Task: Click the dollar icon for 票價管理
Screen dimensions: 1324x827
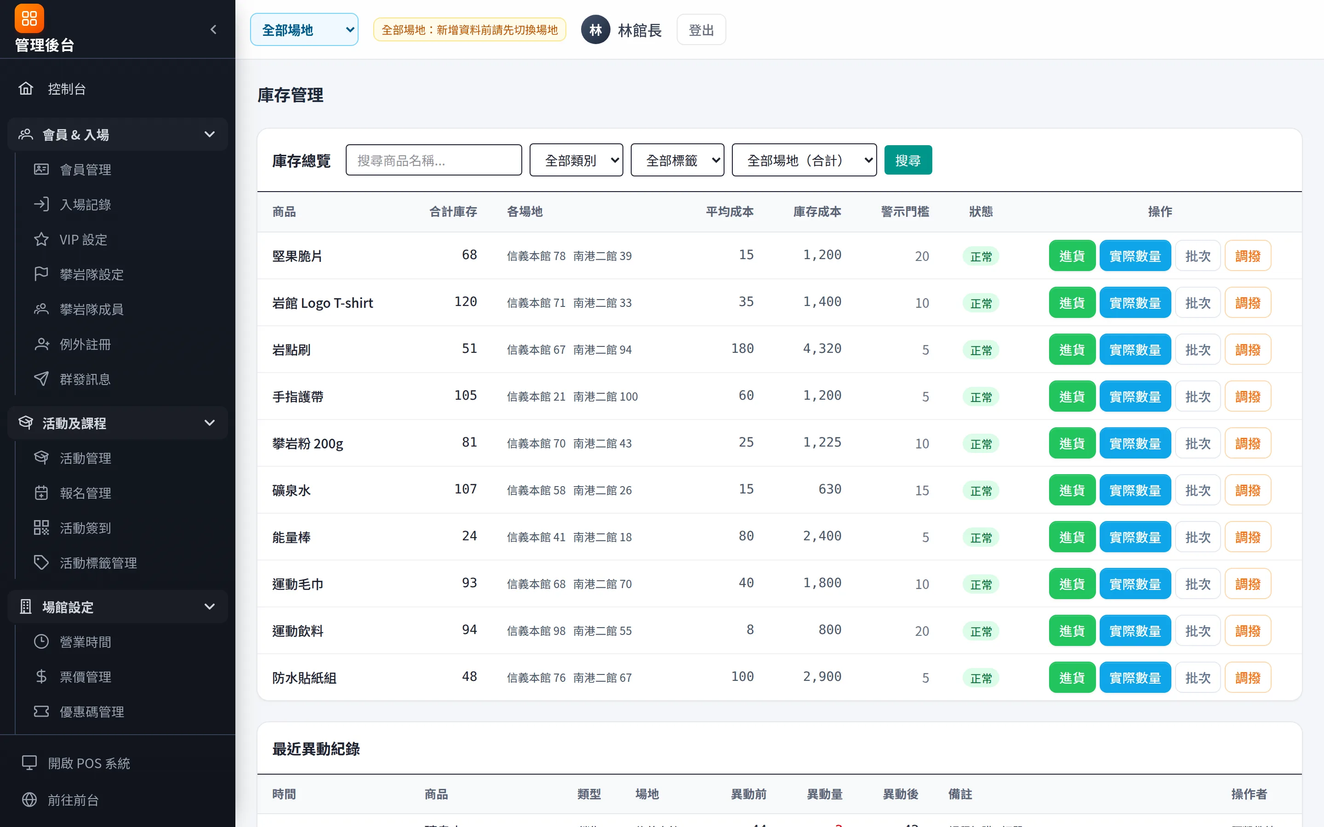Action: [41, 677]
